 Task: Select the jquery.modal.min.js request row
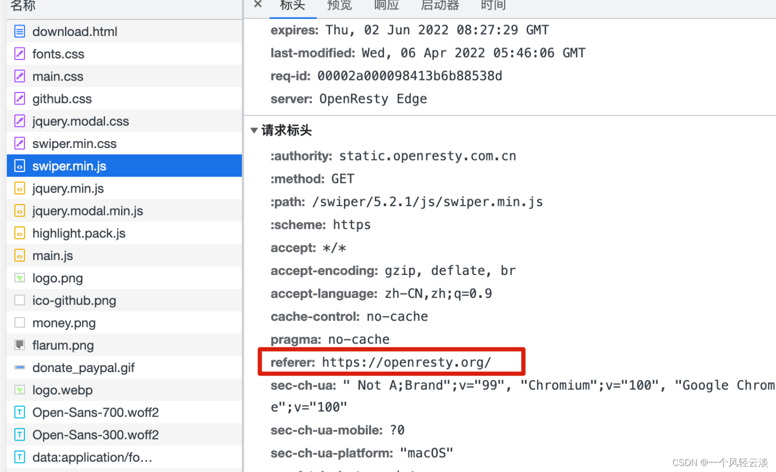click(x=88, y=210)
